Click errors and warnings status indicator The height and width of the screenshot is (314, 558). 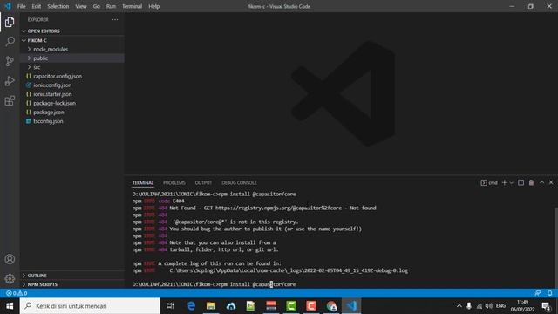[17, 293]
